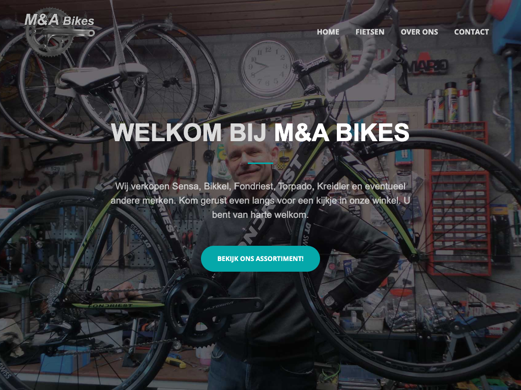This screenshot has width=521, height=390.
Task: Open the HOME menu item
Action: 328,32
